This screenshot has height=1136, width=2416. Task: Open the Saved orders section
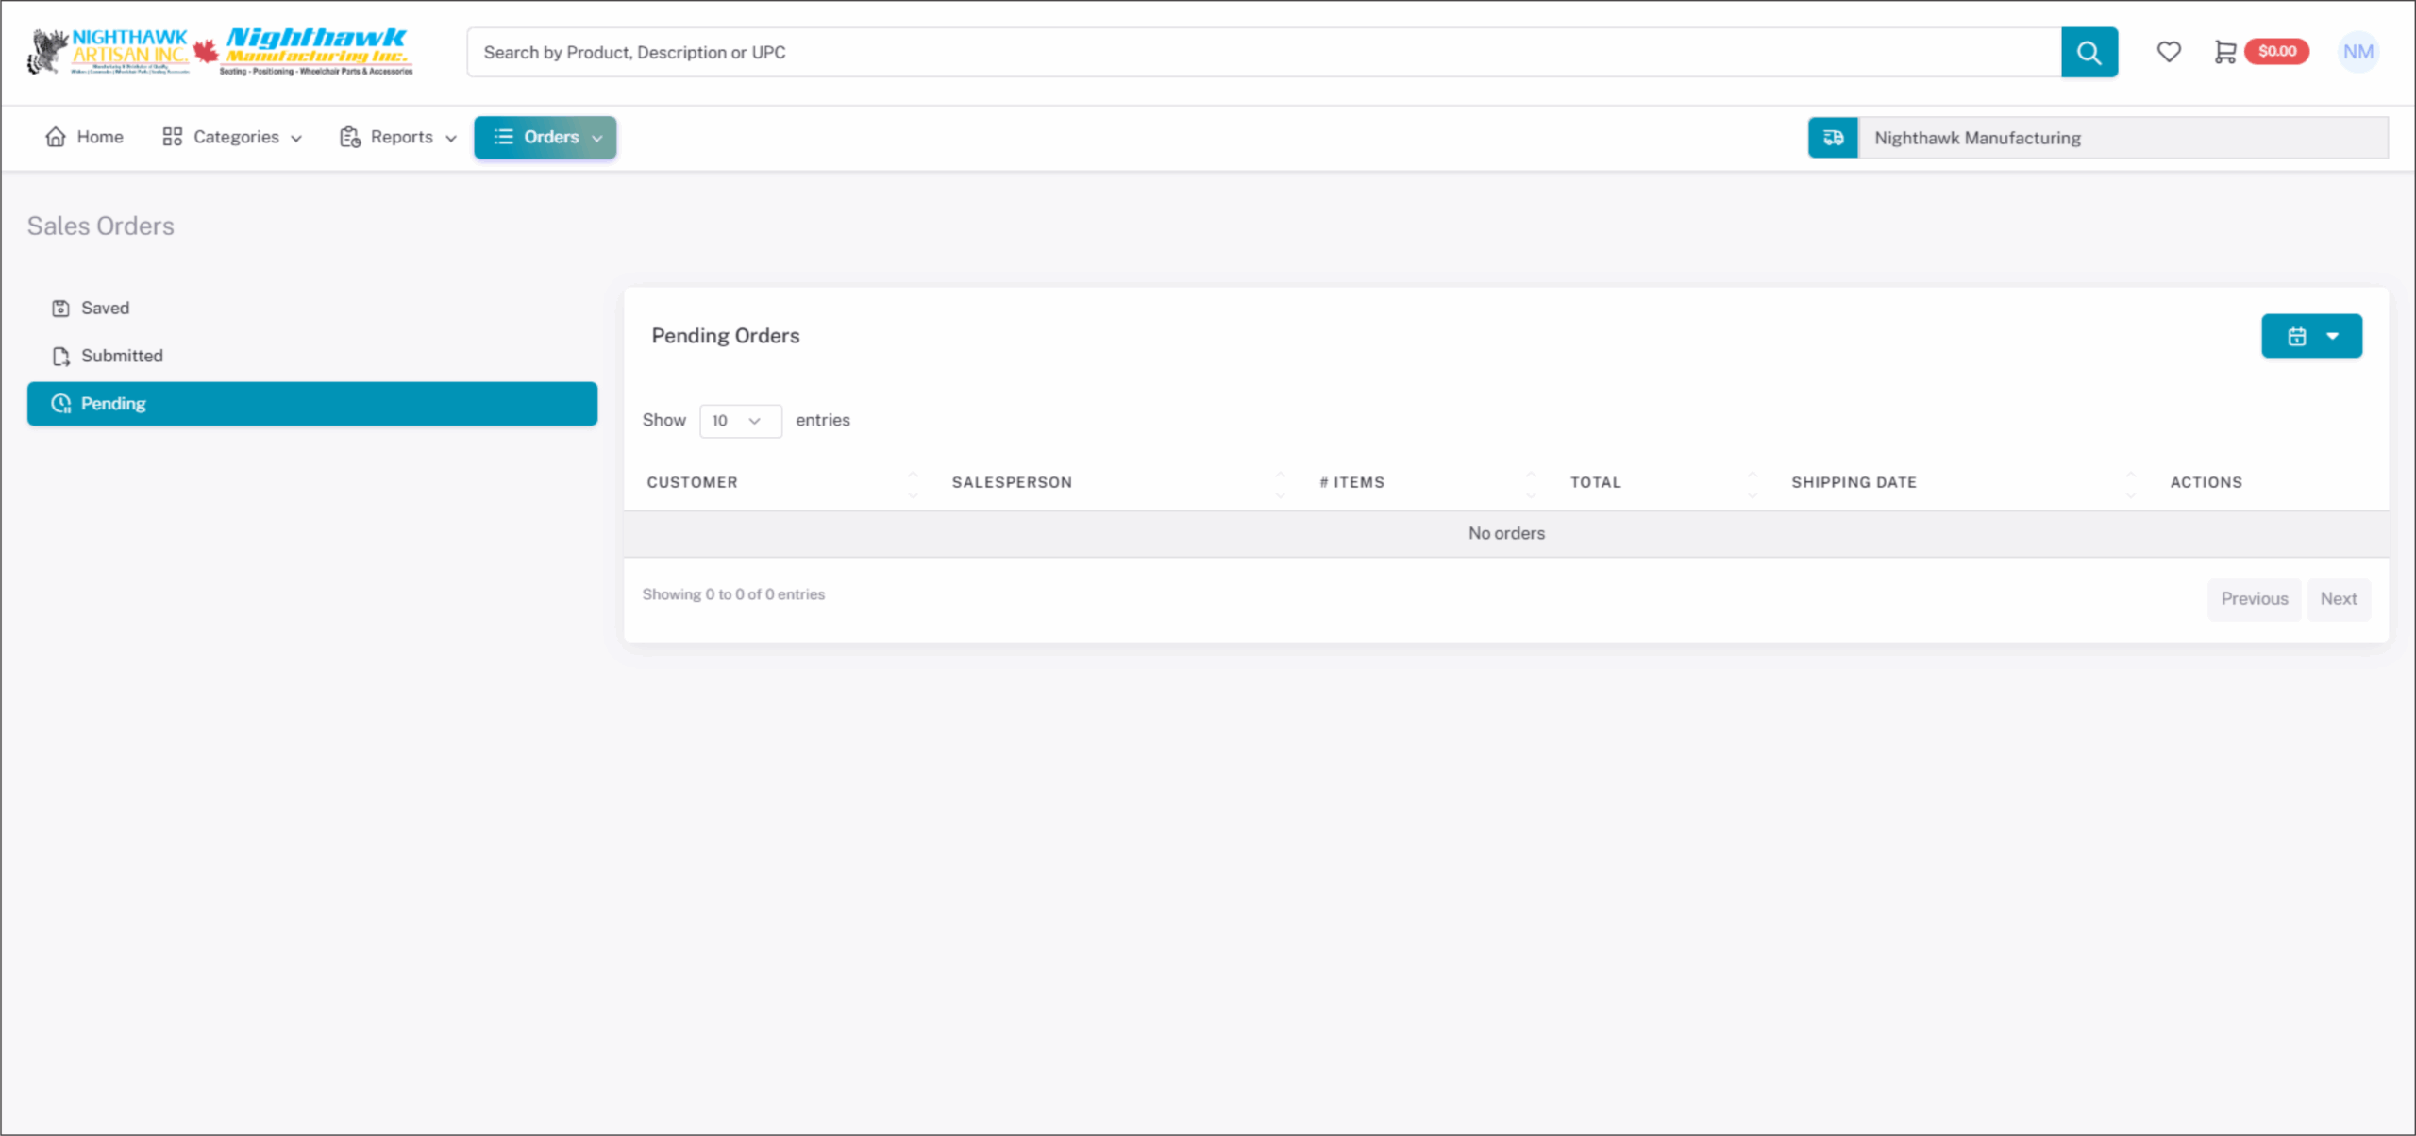(105, 308)
